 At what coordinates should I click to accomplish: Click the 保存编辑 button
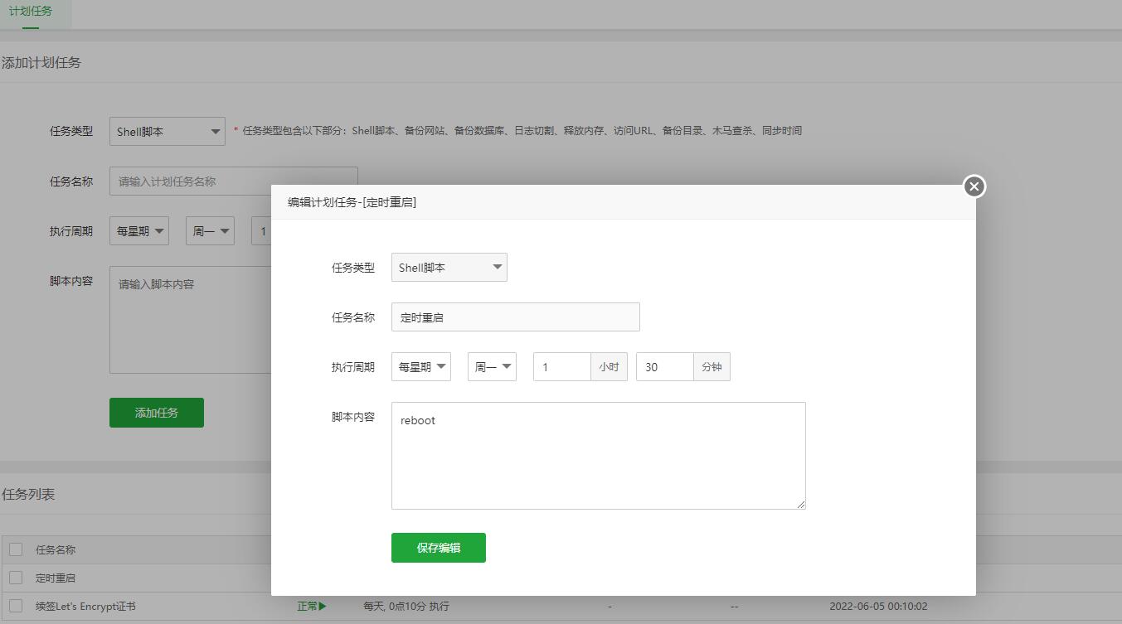(438, 547)
